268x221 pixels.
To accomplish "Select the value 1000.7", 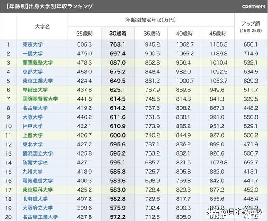I will 185,81.
